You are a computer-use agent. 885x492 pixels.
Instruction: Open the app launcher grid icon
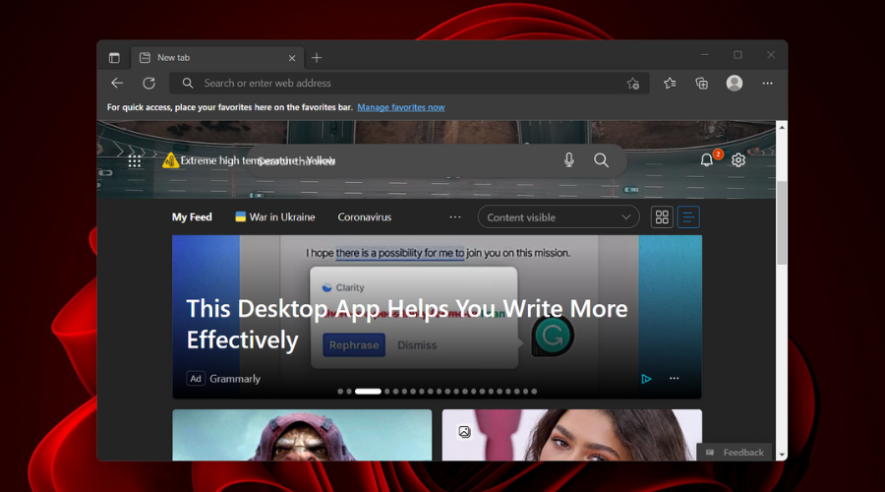coord(135,161)
